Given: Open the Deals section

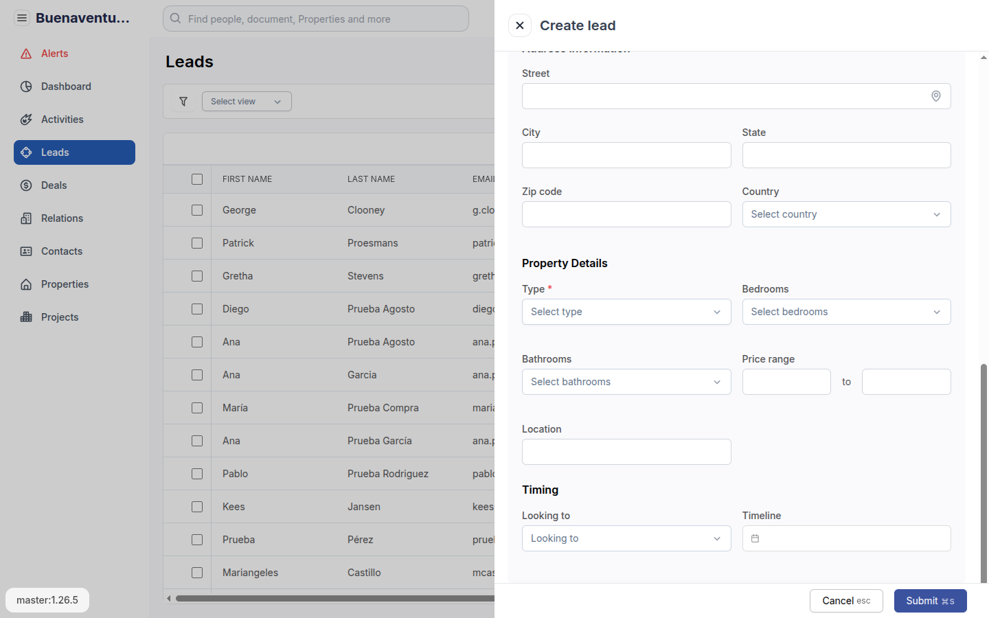Looking at the screenshot, I should point(74,185).
